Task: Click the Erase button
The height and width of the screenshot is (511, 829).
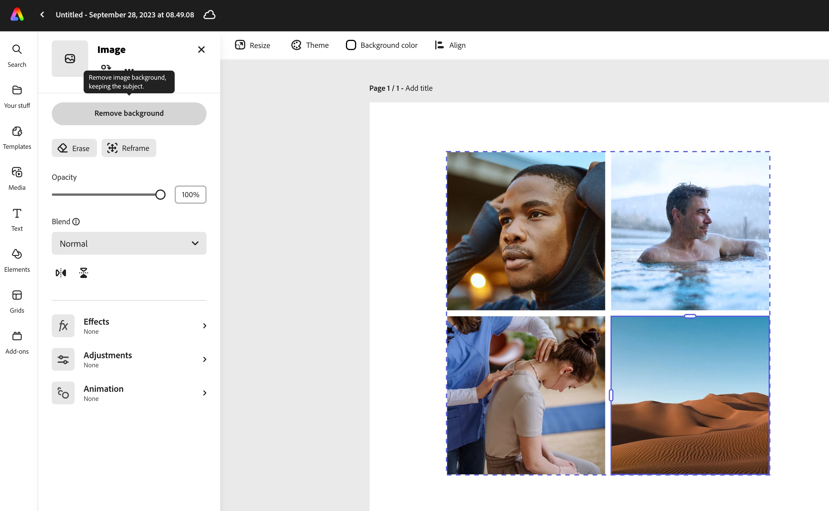Action: (74, 148)
